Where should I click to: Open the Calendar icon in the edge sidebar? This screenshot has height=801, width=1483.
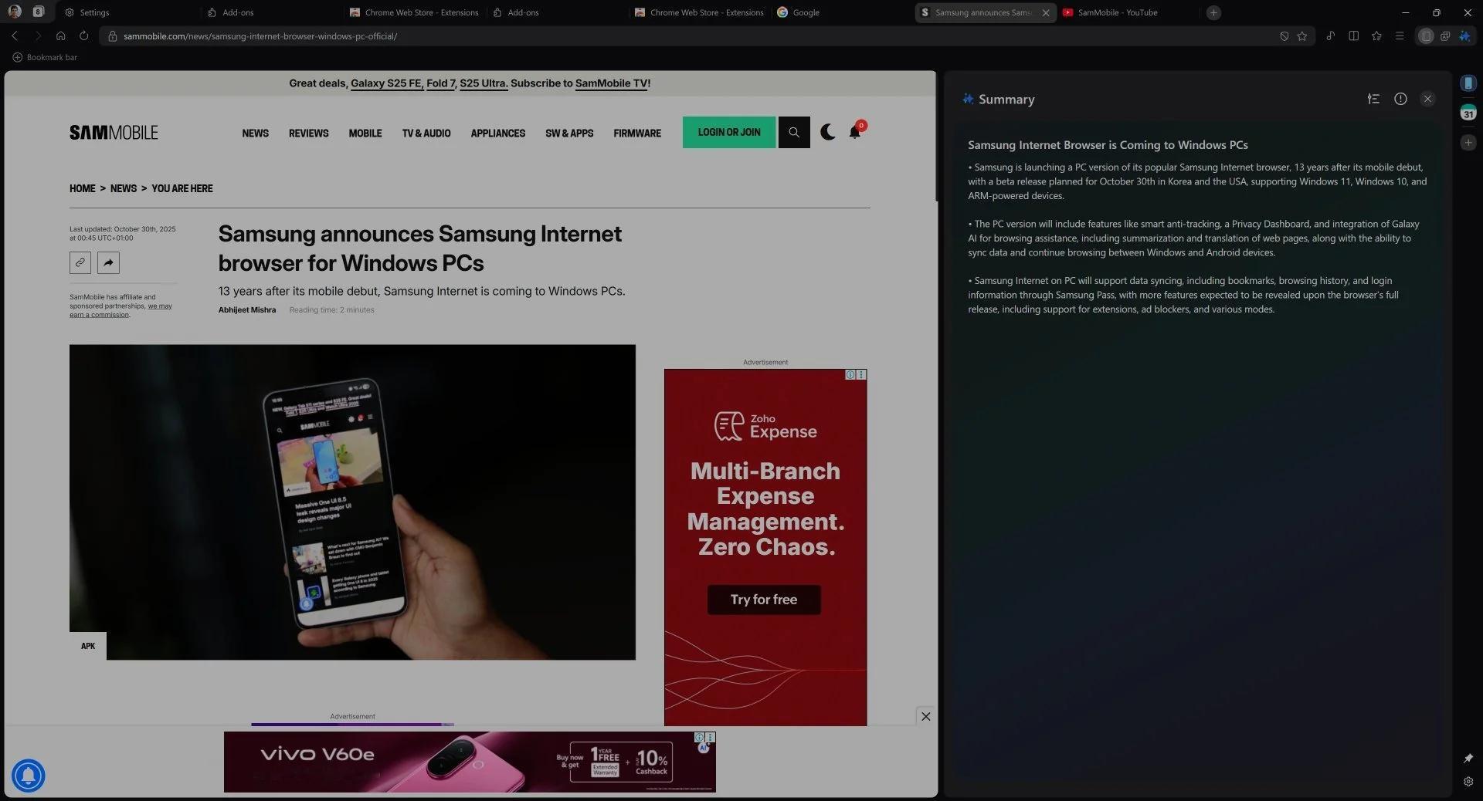tap(1468, 113)
